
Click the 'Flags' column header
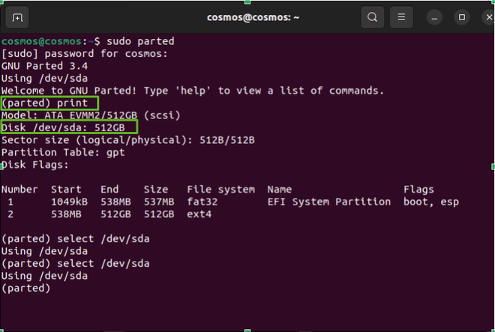pos(418,190)
